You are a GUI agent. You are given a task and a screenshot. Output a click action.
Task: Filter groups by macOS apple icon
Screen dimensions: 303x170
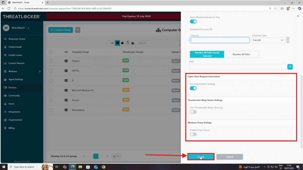[x=122, y=43]
